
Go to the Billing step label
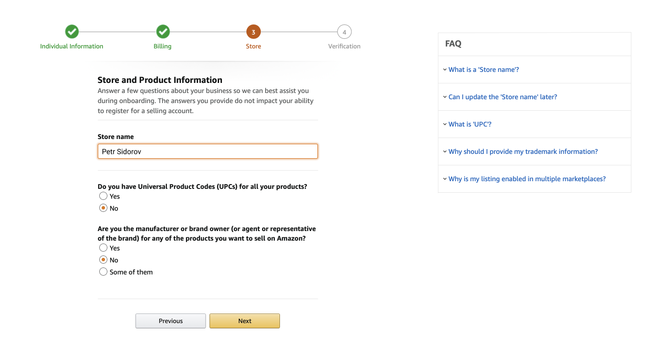[x=163, y=46]
